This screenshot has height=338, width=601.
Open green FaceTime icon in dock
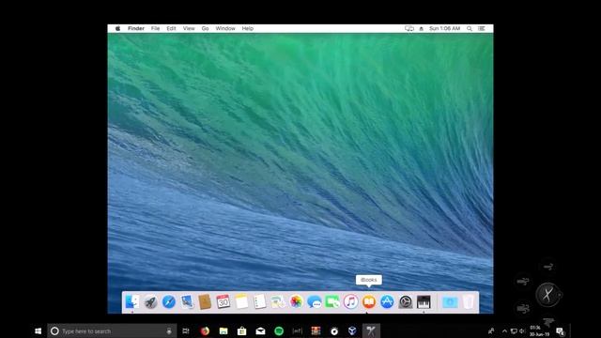click(332, 302)
